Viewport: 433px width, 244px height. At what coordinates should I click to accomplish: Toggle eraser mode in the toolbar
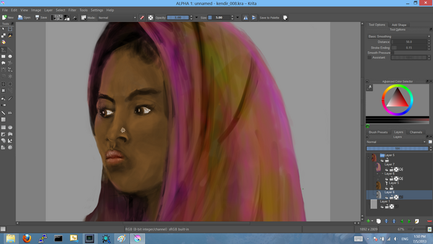point(142,18)
